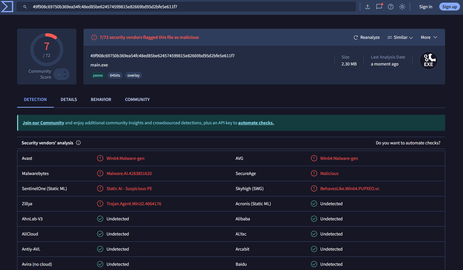463x270 pixels.
Task: Open the VirusTotal home logo
Action: click(x=7, y=6)
